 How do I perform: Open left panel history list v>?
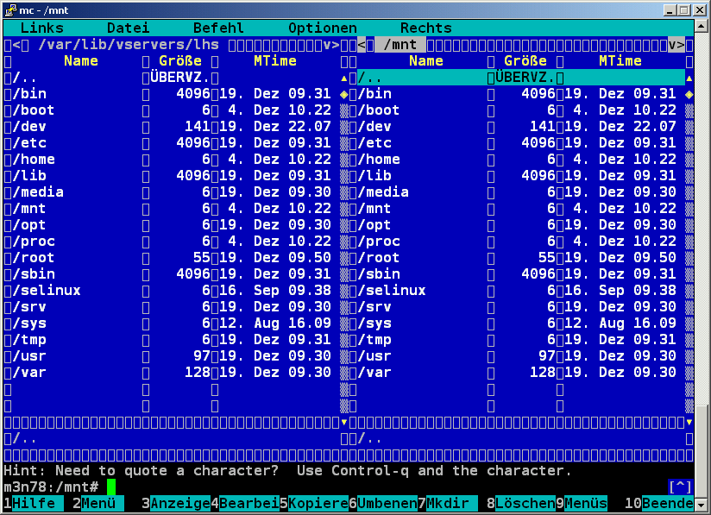click(330, 45)
